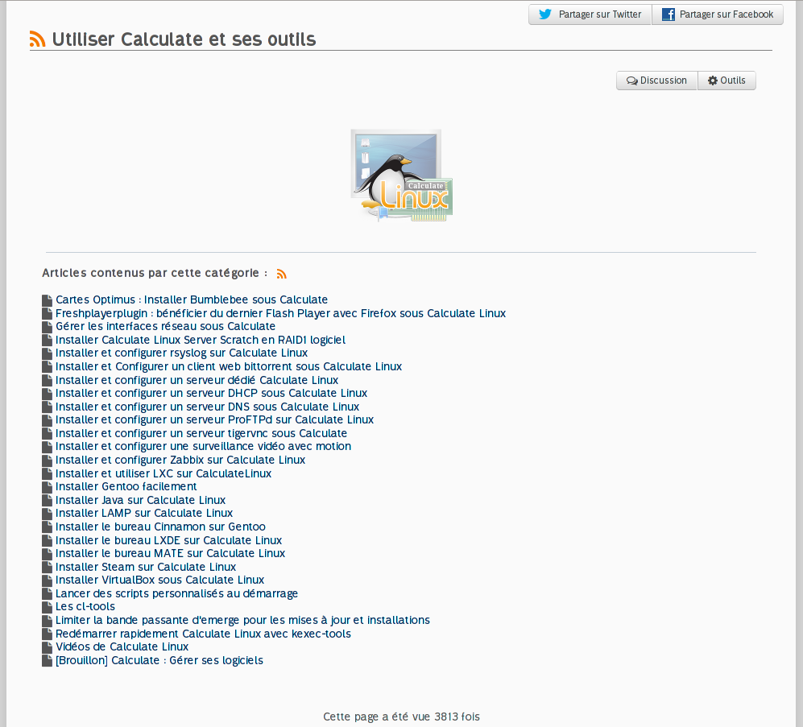803x727 pixels.
Task: Click document icon beside DHCP article
Action: point(47,394)
